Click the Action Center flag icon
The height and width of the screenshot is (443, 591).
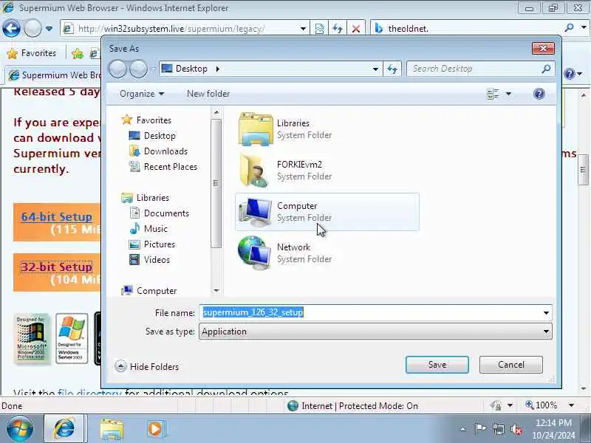pos(479,429)
